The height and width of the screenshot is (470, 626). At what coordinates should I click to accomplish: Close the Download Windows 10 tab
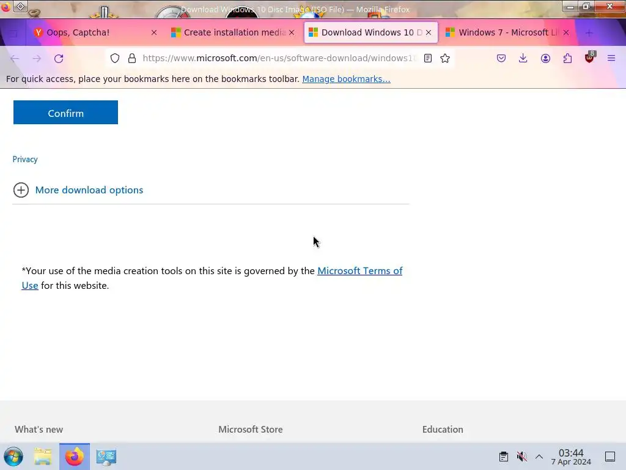pyautogui.click(x=429, y=33)
